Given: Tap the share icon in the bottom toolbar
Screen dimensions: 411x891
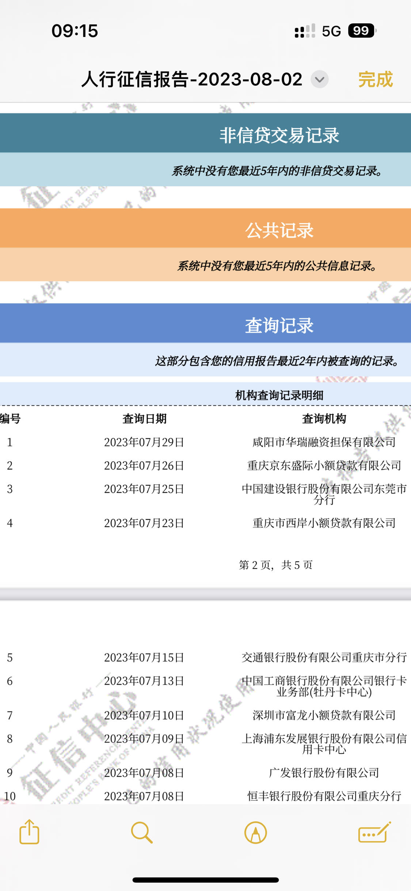Looking at the screenshot, I should pos(29,832).
